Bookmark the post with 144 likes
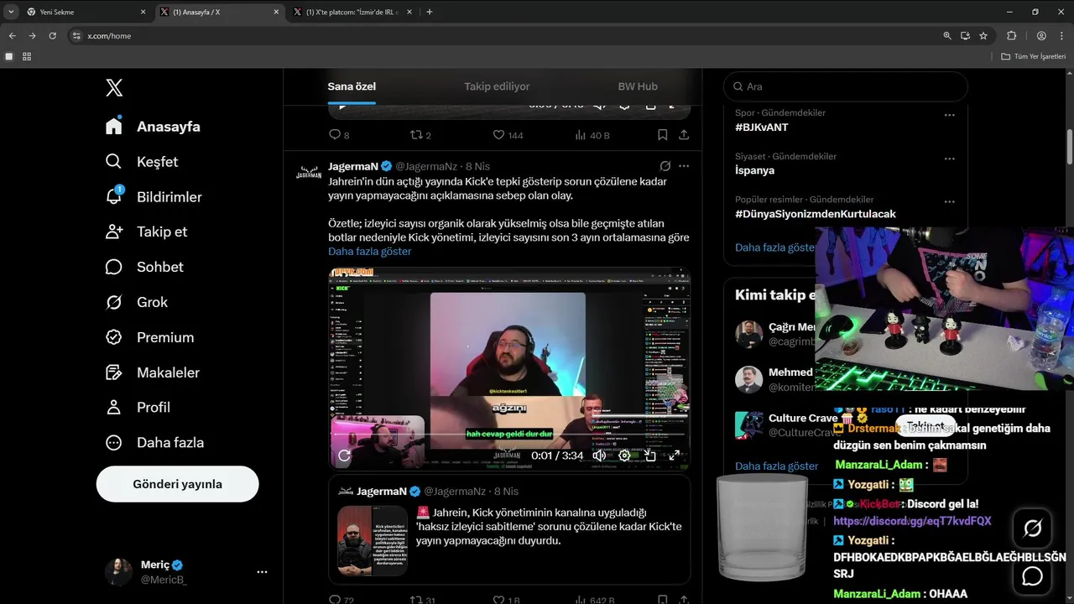 click(662, 135)
